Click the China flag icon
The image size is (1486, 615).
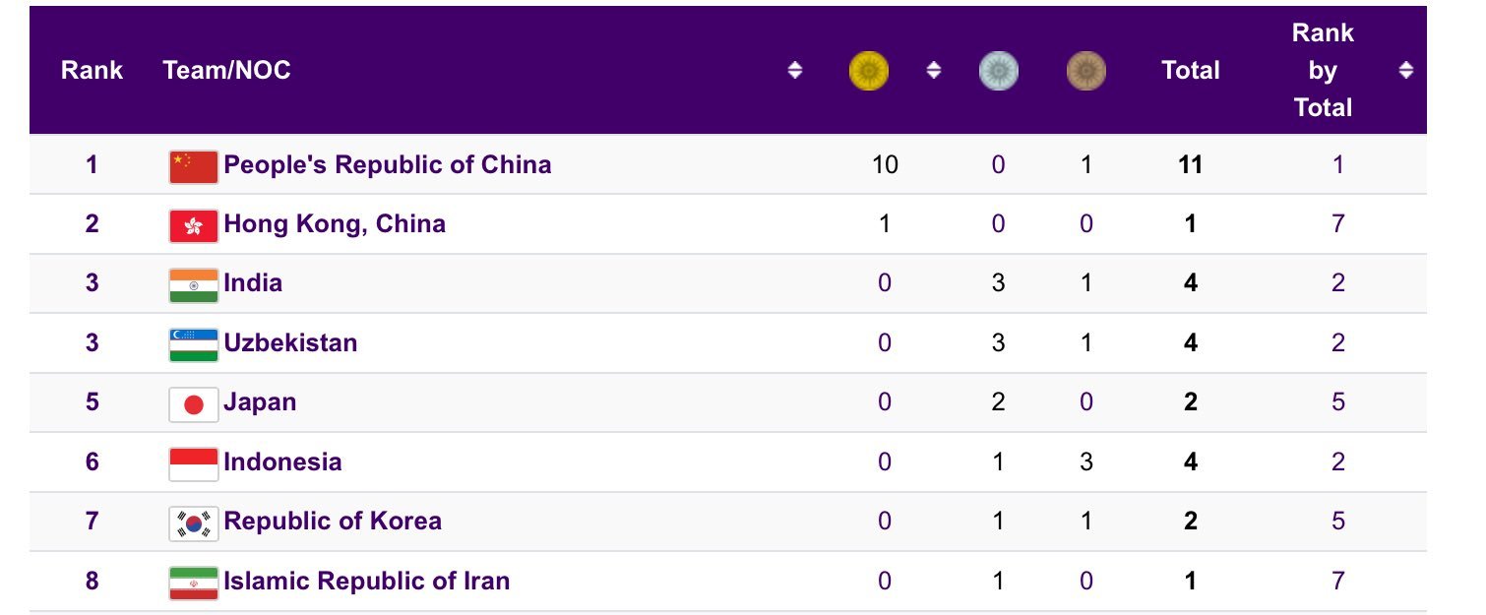tap(193, 165)
